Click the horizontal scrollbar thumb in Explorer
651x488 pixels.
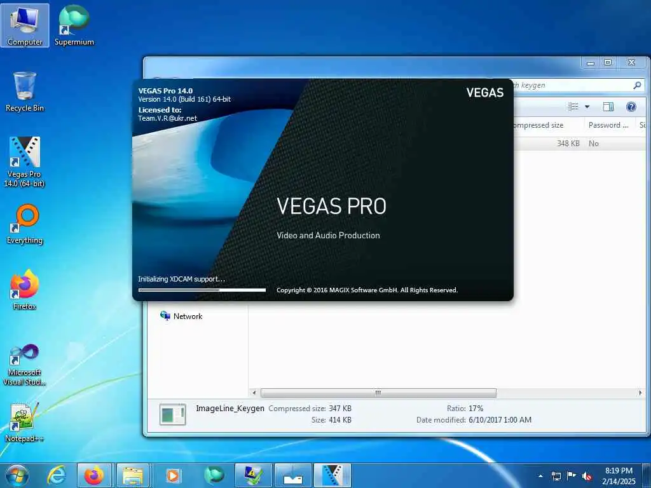pyautogui.click(x=378, y=393)
